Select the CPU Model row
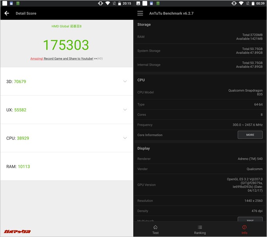 pos(200,93)
